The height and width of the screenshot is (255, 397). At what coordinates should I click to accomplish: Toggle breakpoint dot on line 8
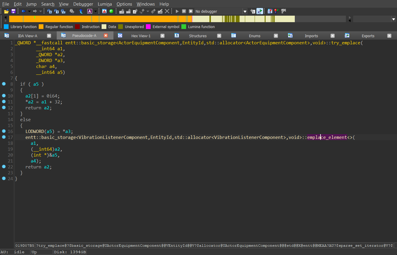pyautogui.click(x=4, y=84)
